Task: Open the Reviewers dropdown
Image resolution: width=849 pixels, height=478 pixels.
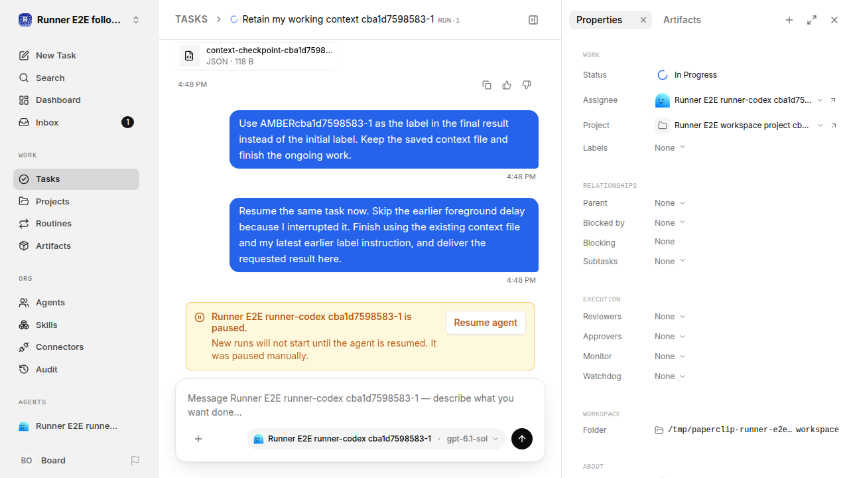Action: pos(670,317)
